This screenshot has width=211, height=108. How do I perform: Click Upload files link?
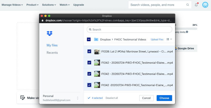click(x=157, y=39)
